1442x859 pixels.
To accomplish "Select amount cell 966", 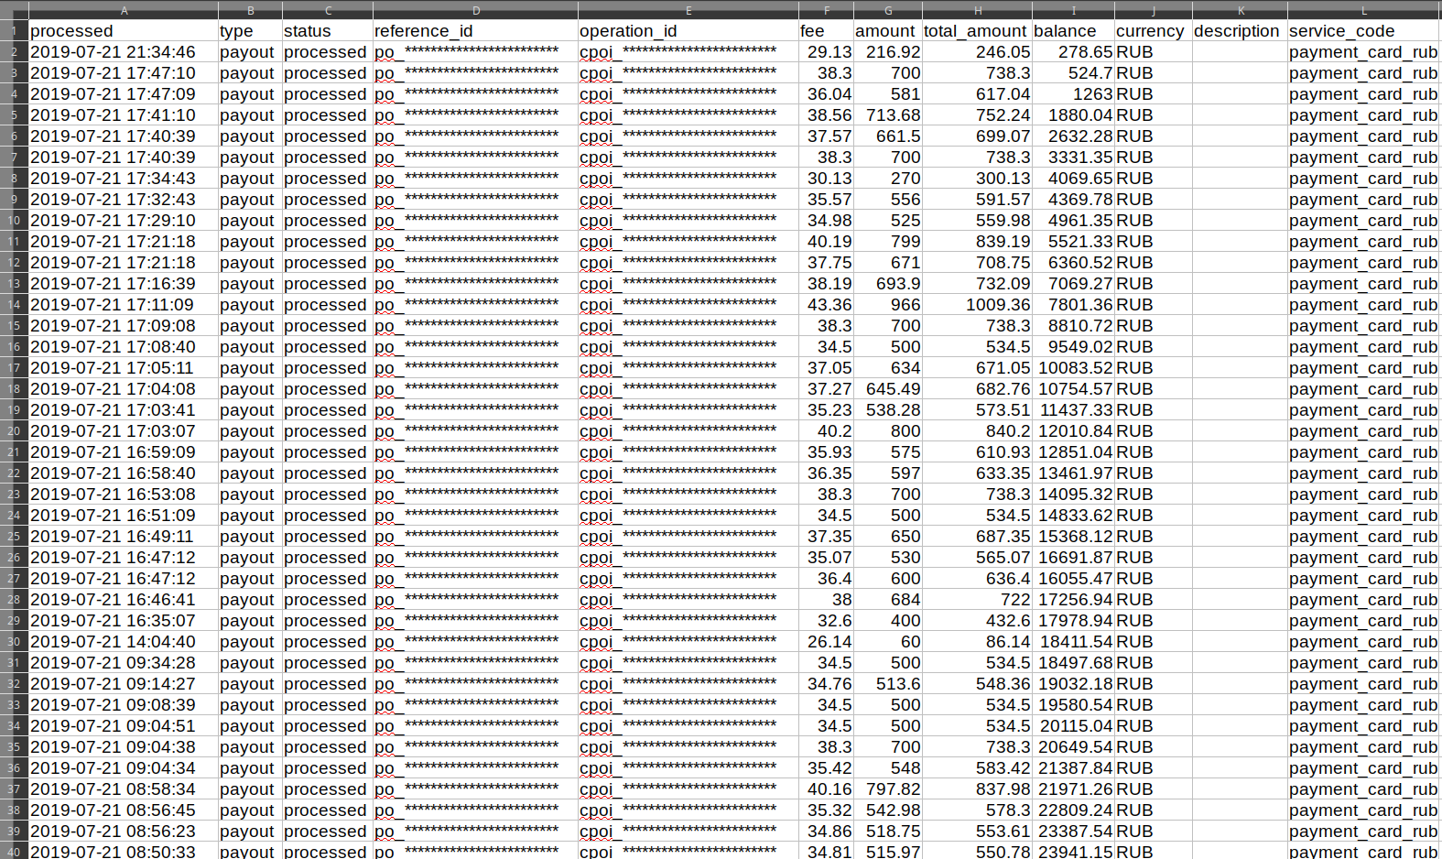I will pos(888,305).
